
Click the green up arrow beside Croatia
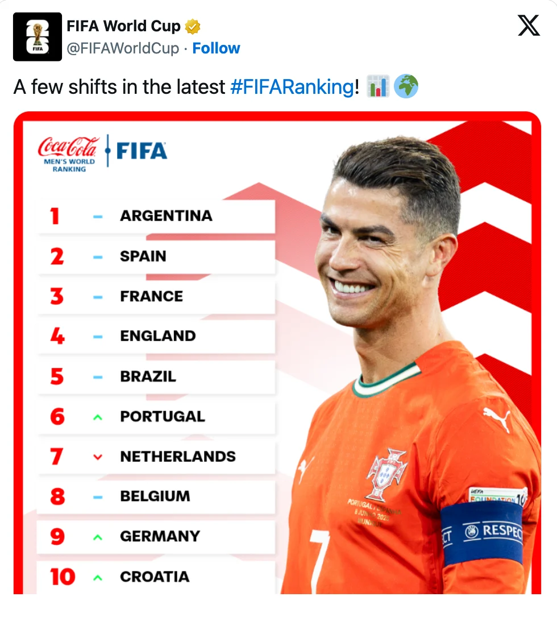pos(98,578)
